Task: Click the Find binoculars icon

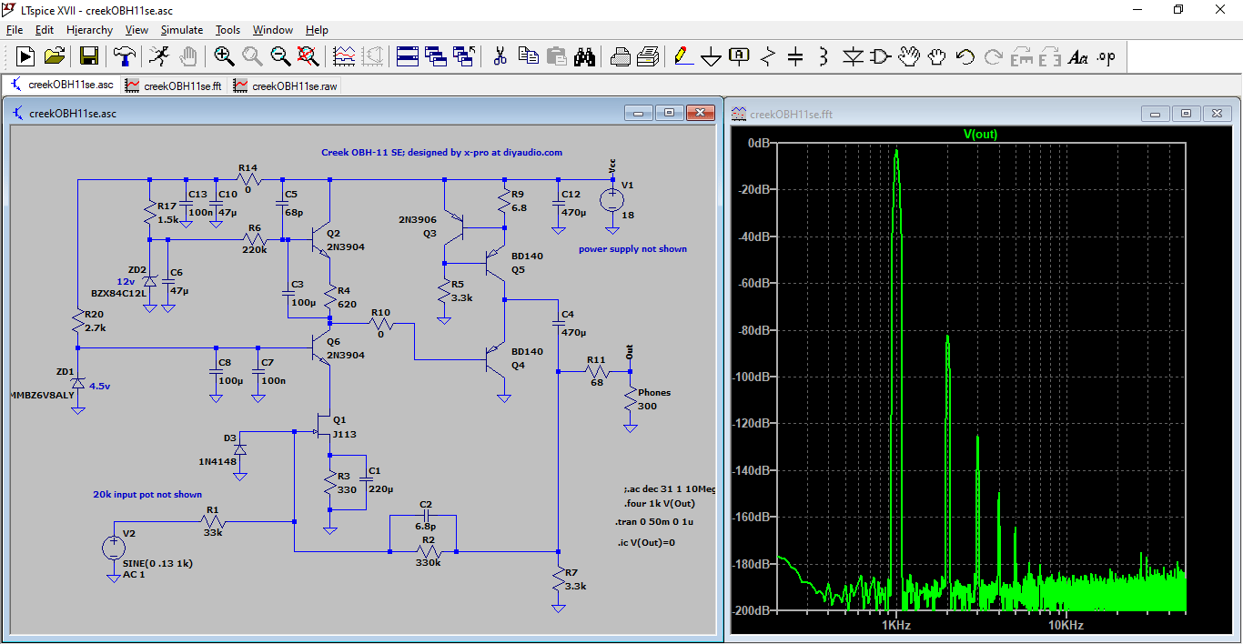Action: (x=585, y=56)
